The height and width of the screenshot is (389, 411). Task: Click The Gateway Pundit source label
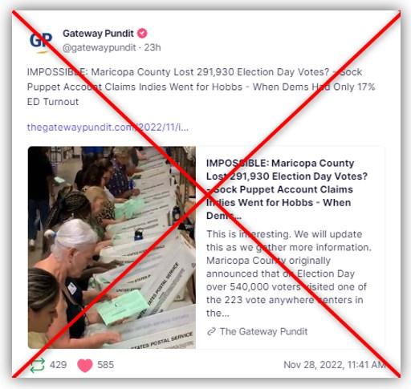(263, 331)
